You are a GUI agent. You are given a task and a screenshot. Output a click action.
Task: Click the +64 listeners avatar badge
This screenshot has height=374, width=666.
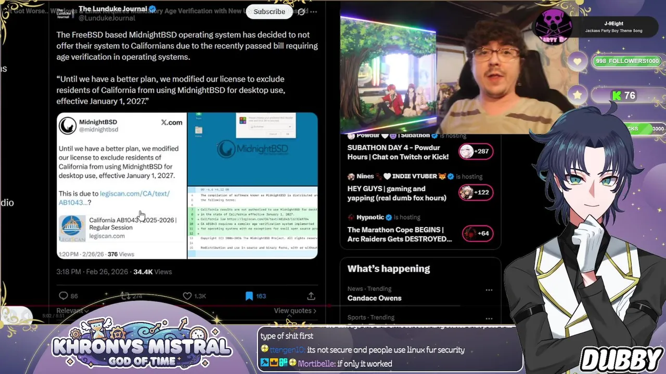pyautogui.click(x=477, y=233)
